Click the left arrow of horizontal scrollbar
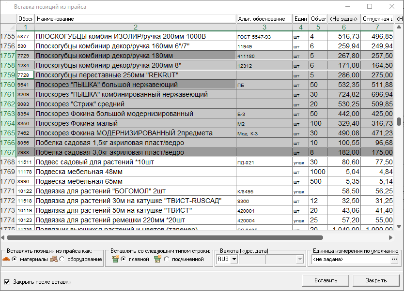The width and height of the screenshot is (404, 291). [3, 237]
